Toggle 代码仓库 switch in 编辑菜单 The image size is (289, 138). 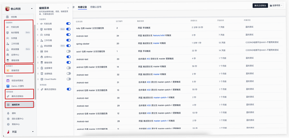(x=68, y=24)
